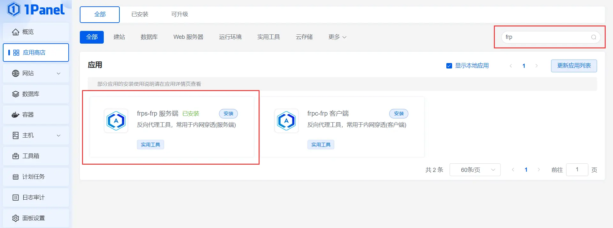Click 安装 on frps-frp 服务端
Image resolution: width=613 pixels, height=228 pixels.
pyautogui.click(x=228, y=114)
